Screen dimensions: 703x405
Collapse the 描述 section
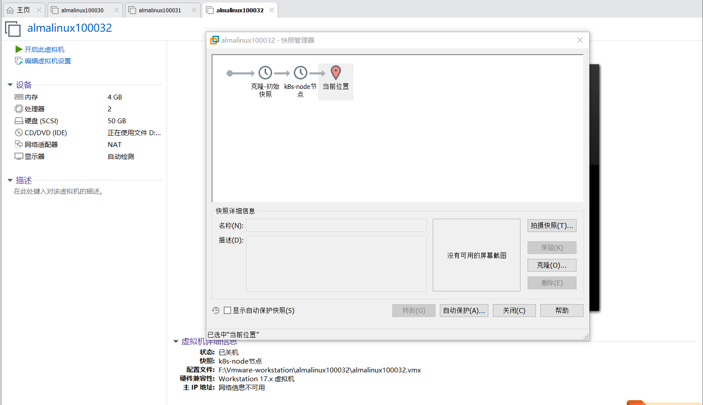(x=10, y=180)
